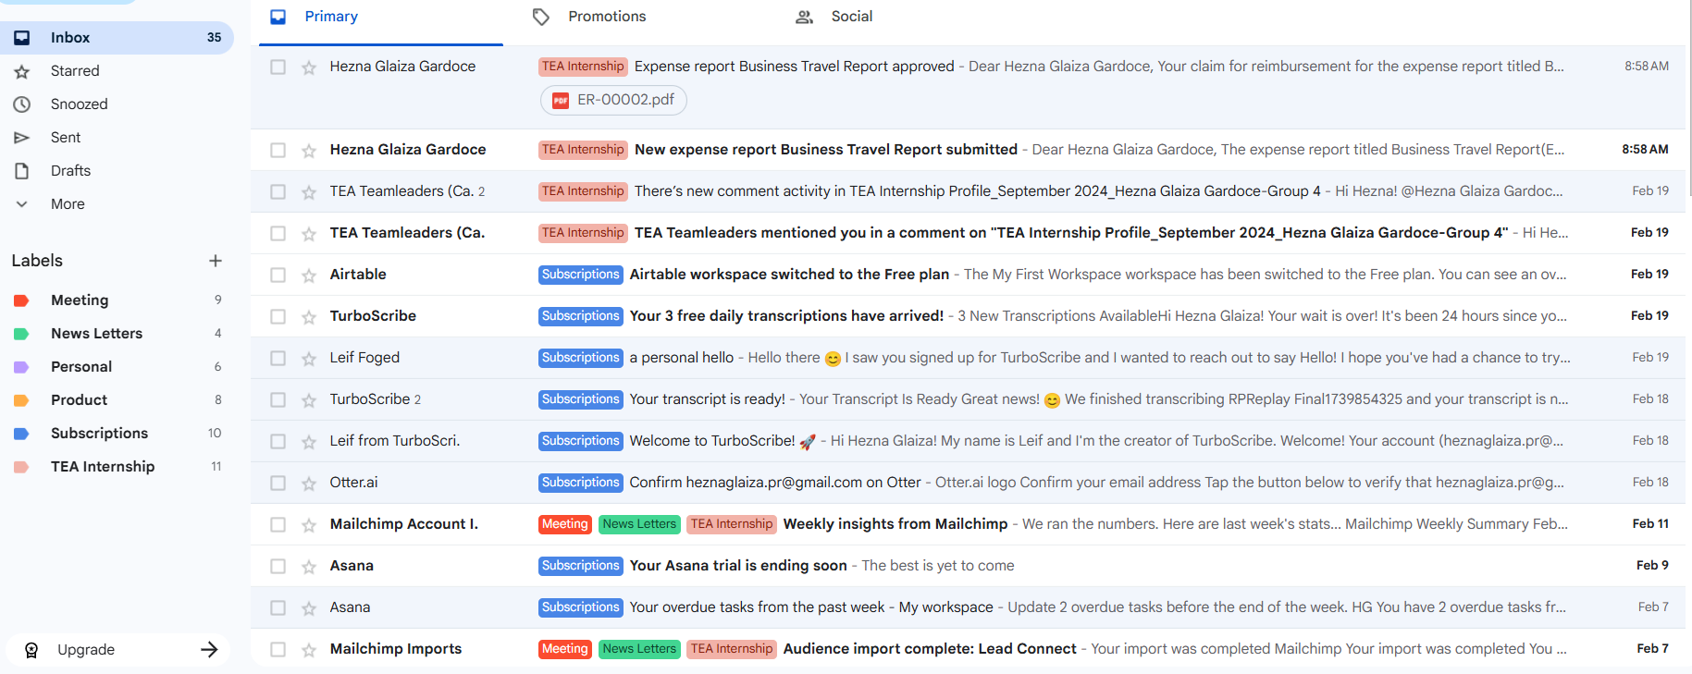
Task: Open the ER-00002.pdf attachment chip
Action: (x=613, y=100)
